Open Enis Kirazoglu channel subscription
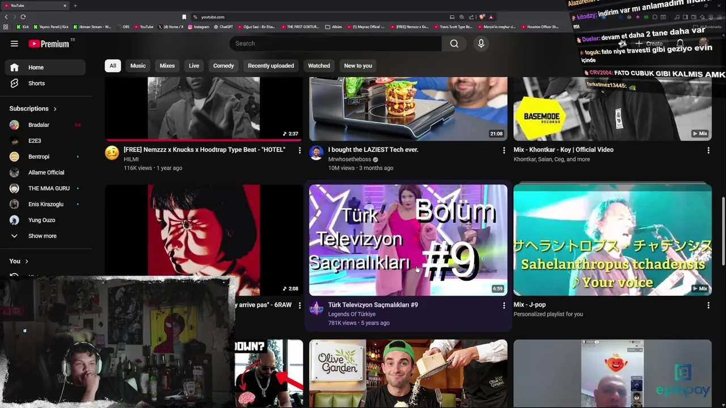Screen dimensions: 726x408 tap(45, 204)
